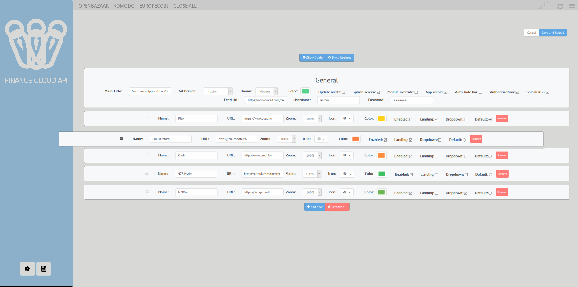Change the Plex zoom level dropdown
The width and height of the screenshot is (578, 287).
coord(312,118)
